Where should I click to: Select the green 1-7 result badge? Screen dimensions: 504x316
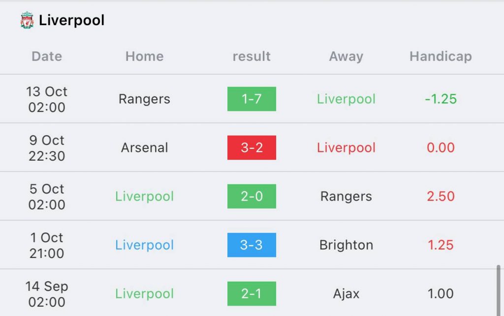point(252,99)
